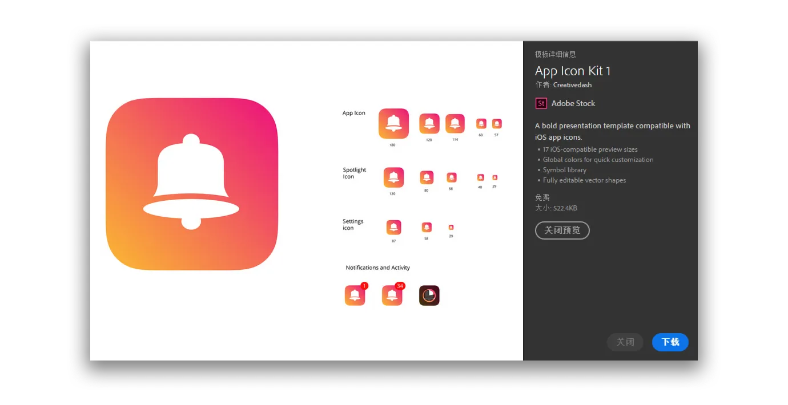
Task: Select the bell icon showing badge 34
Action: 392,294
